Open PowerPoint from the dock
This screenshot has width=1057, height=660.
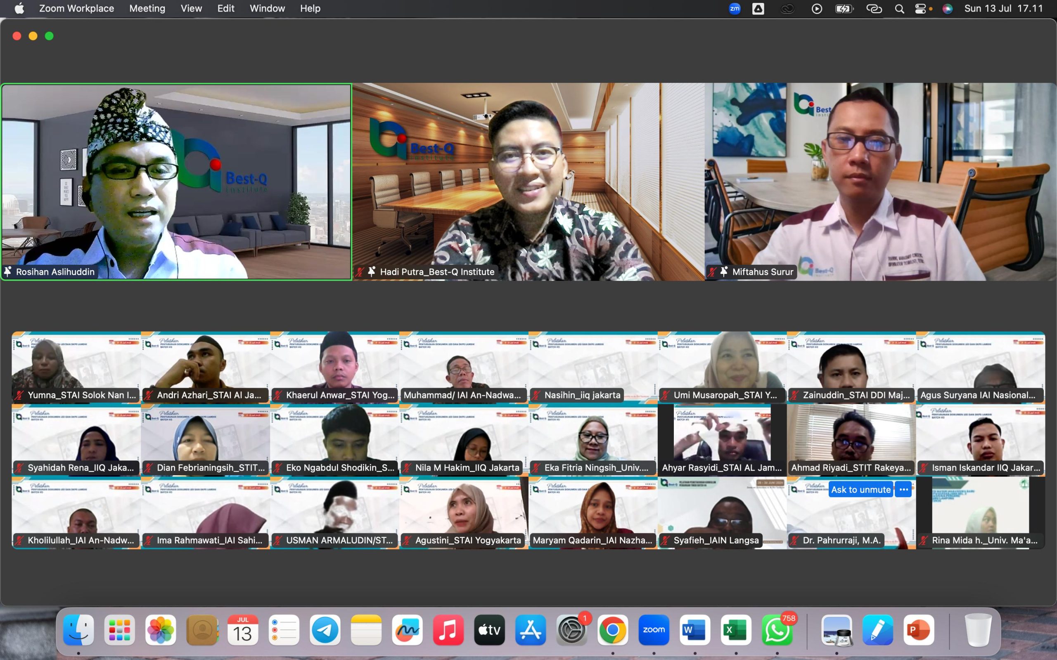point(919,630)
